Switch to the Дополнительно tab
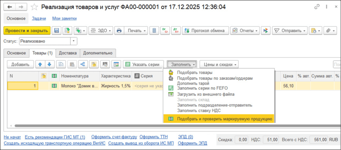Image resolution: width=341 pixels, height=150 pixels. pos(98,53)
